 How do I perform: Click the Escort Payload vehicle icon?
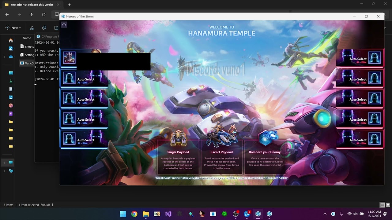[x=221, y=135]
